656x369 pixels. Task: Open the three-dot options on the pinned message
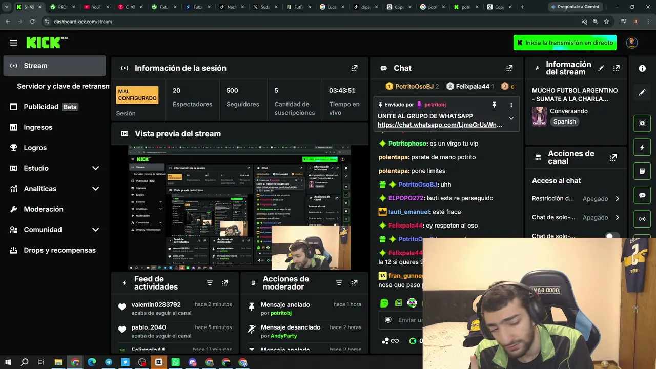point(511,105)
